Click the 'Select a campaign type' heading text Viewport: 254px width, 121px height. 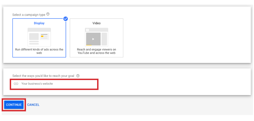coord(29,14)
